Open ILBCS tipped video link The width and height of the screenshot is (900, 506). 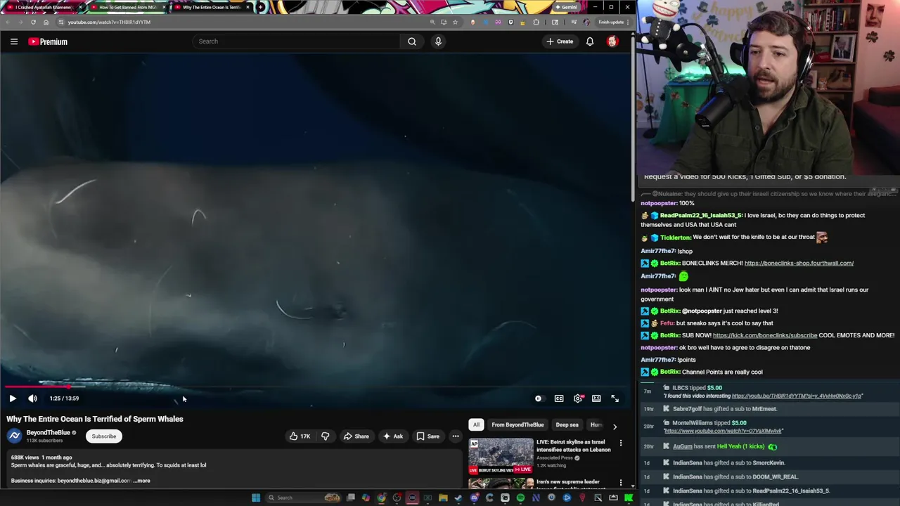(797, 396)
